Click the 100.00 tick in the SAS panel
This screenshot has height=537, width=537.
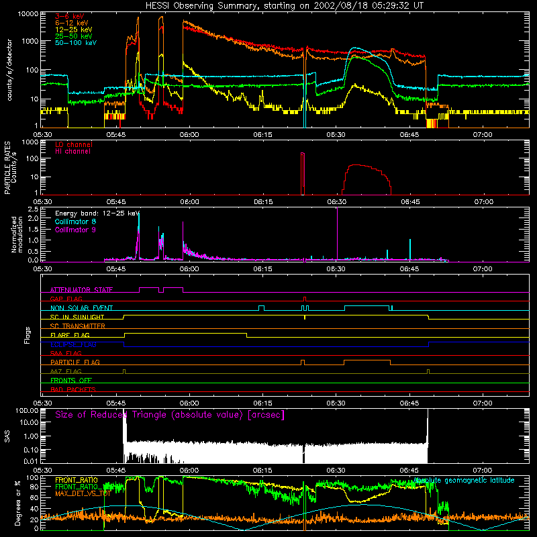click(x=27, y=410)
